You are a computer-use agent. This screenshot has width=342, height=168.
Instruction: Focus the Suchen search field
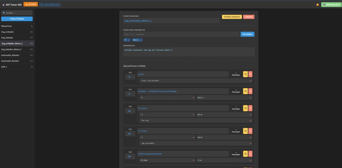tap(17, 13)
